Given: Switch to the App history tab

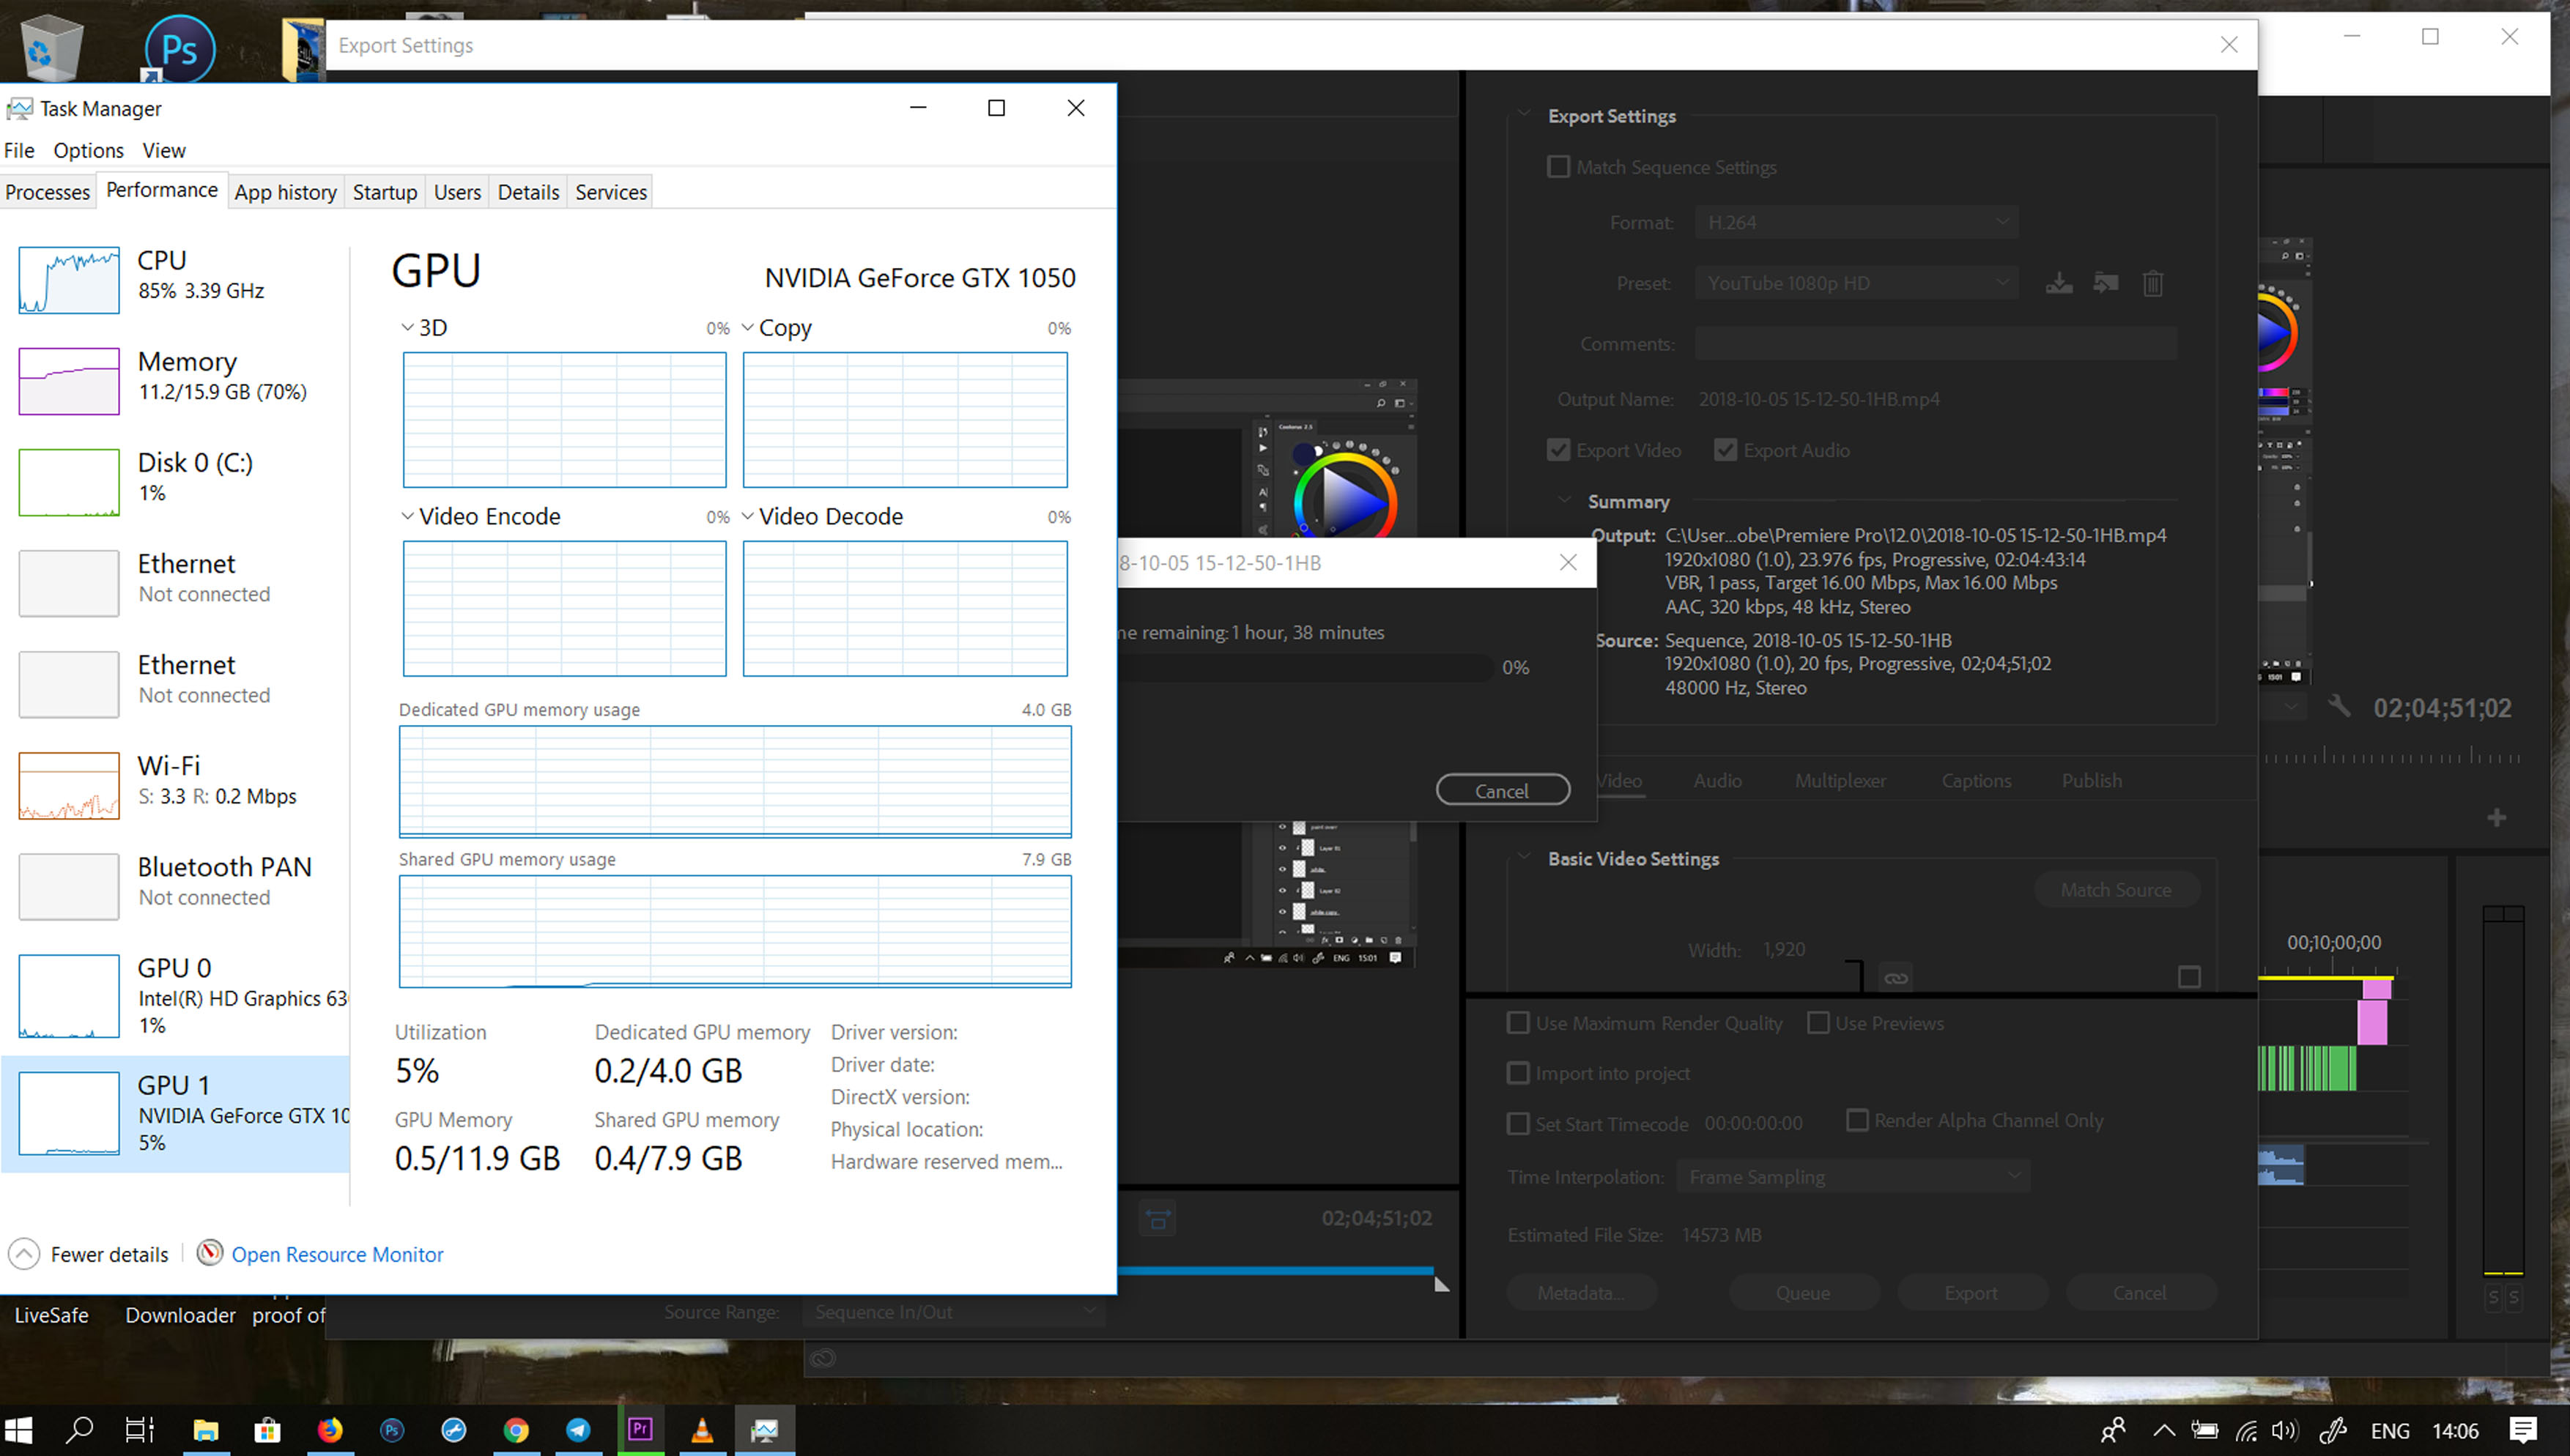Looking at the screenshot, I should pos(285,192).
